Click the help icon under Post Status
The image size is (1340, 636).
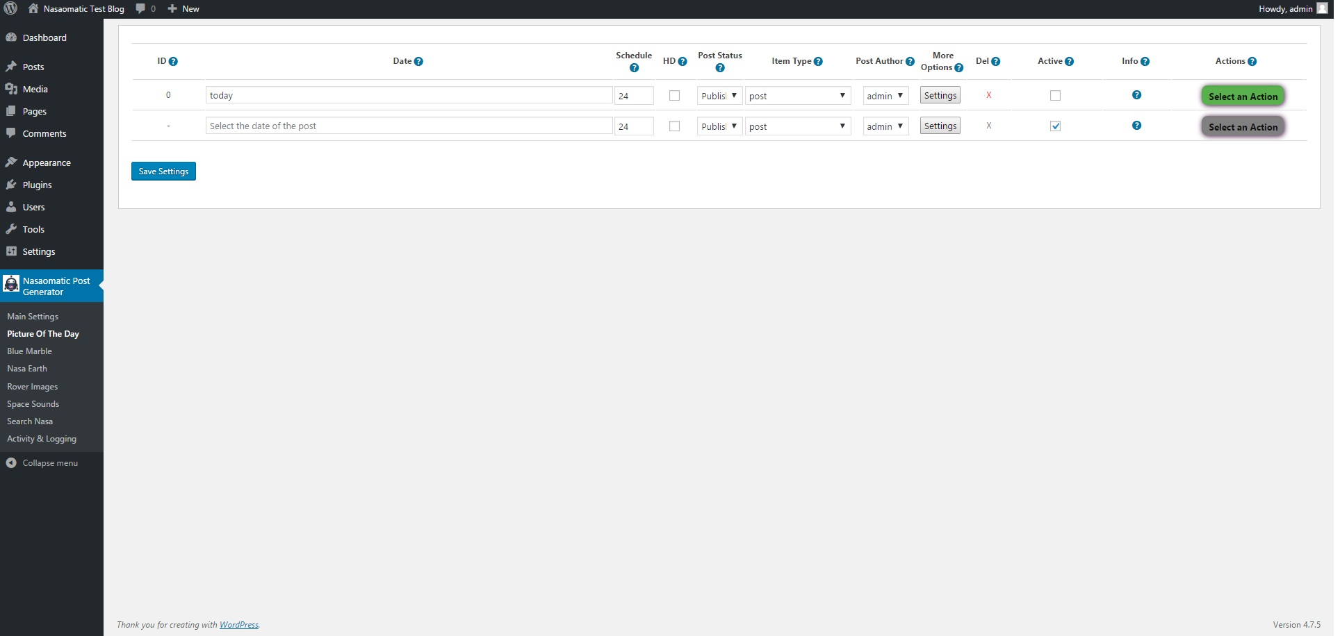720,68
